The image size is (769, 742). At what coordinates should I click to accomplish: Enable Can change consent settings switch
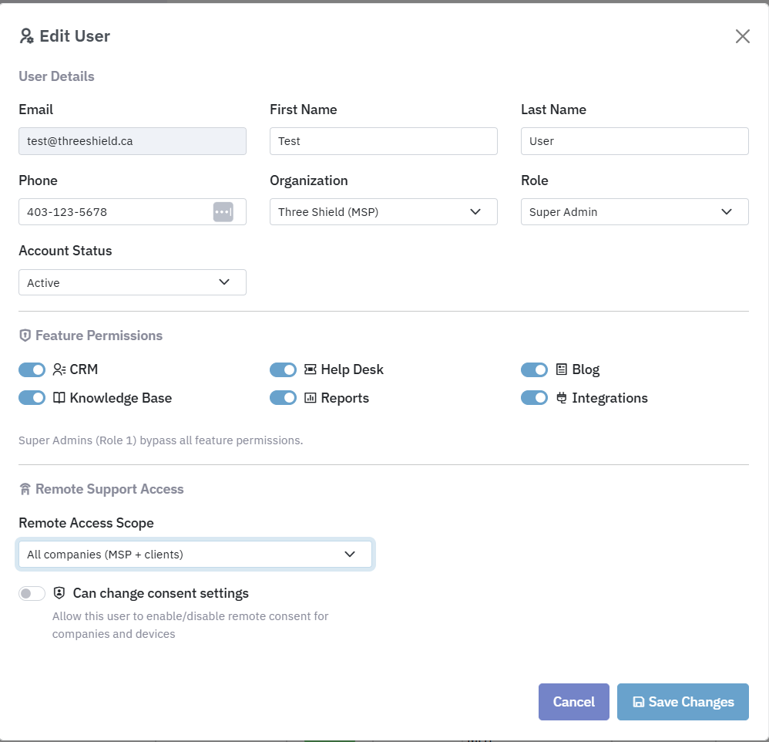coord(32,593)
